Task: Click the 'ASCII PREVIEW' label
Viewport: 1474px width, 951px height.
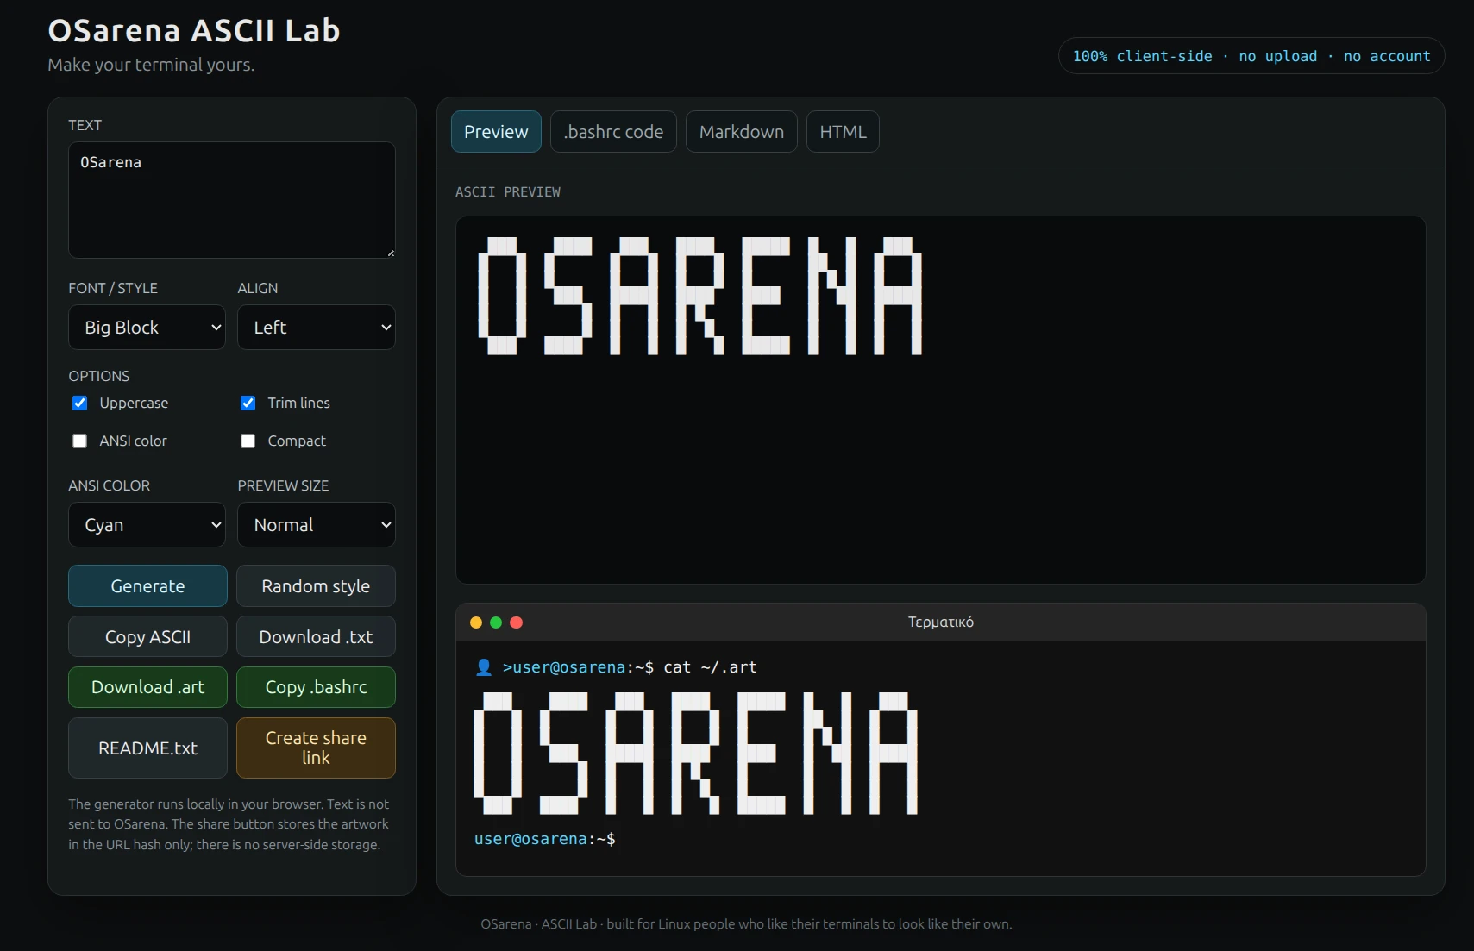Action: click(508, 192)
